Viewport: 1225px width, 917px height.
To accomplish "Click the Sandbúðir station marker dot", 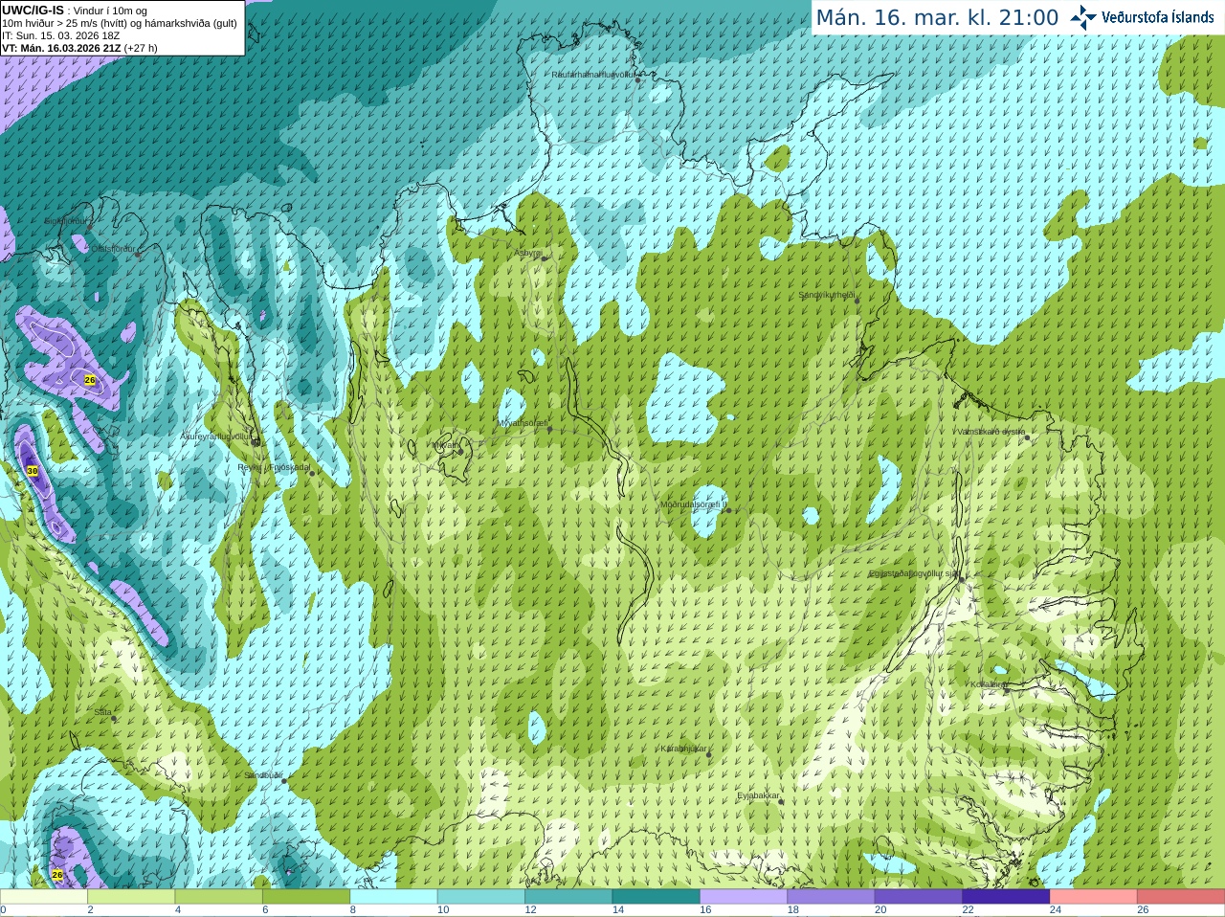I will tap(284, 781).
